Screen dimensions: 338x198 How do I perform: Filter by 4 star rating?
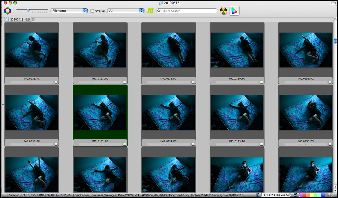coord(283,195)
